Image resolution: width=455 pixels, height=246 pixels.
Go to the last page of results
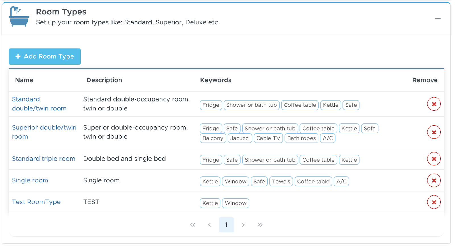(x=260, y=225)
